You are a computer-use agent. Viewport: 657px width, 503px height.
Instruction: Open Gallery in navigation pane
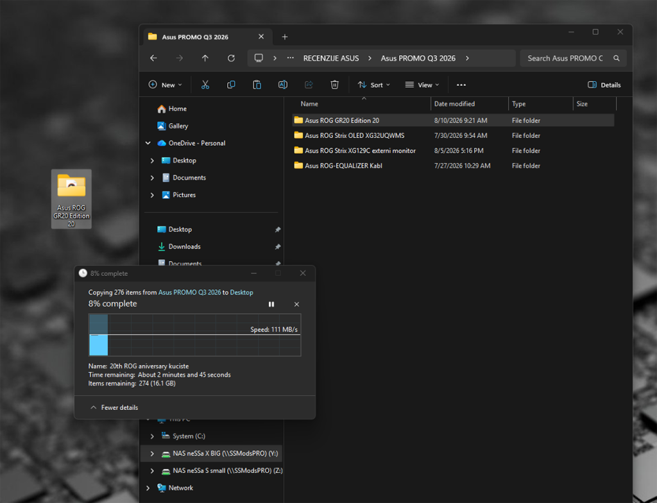pos(173,126)
